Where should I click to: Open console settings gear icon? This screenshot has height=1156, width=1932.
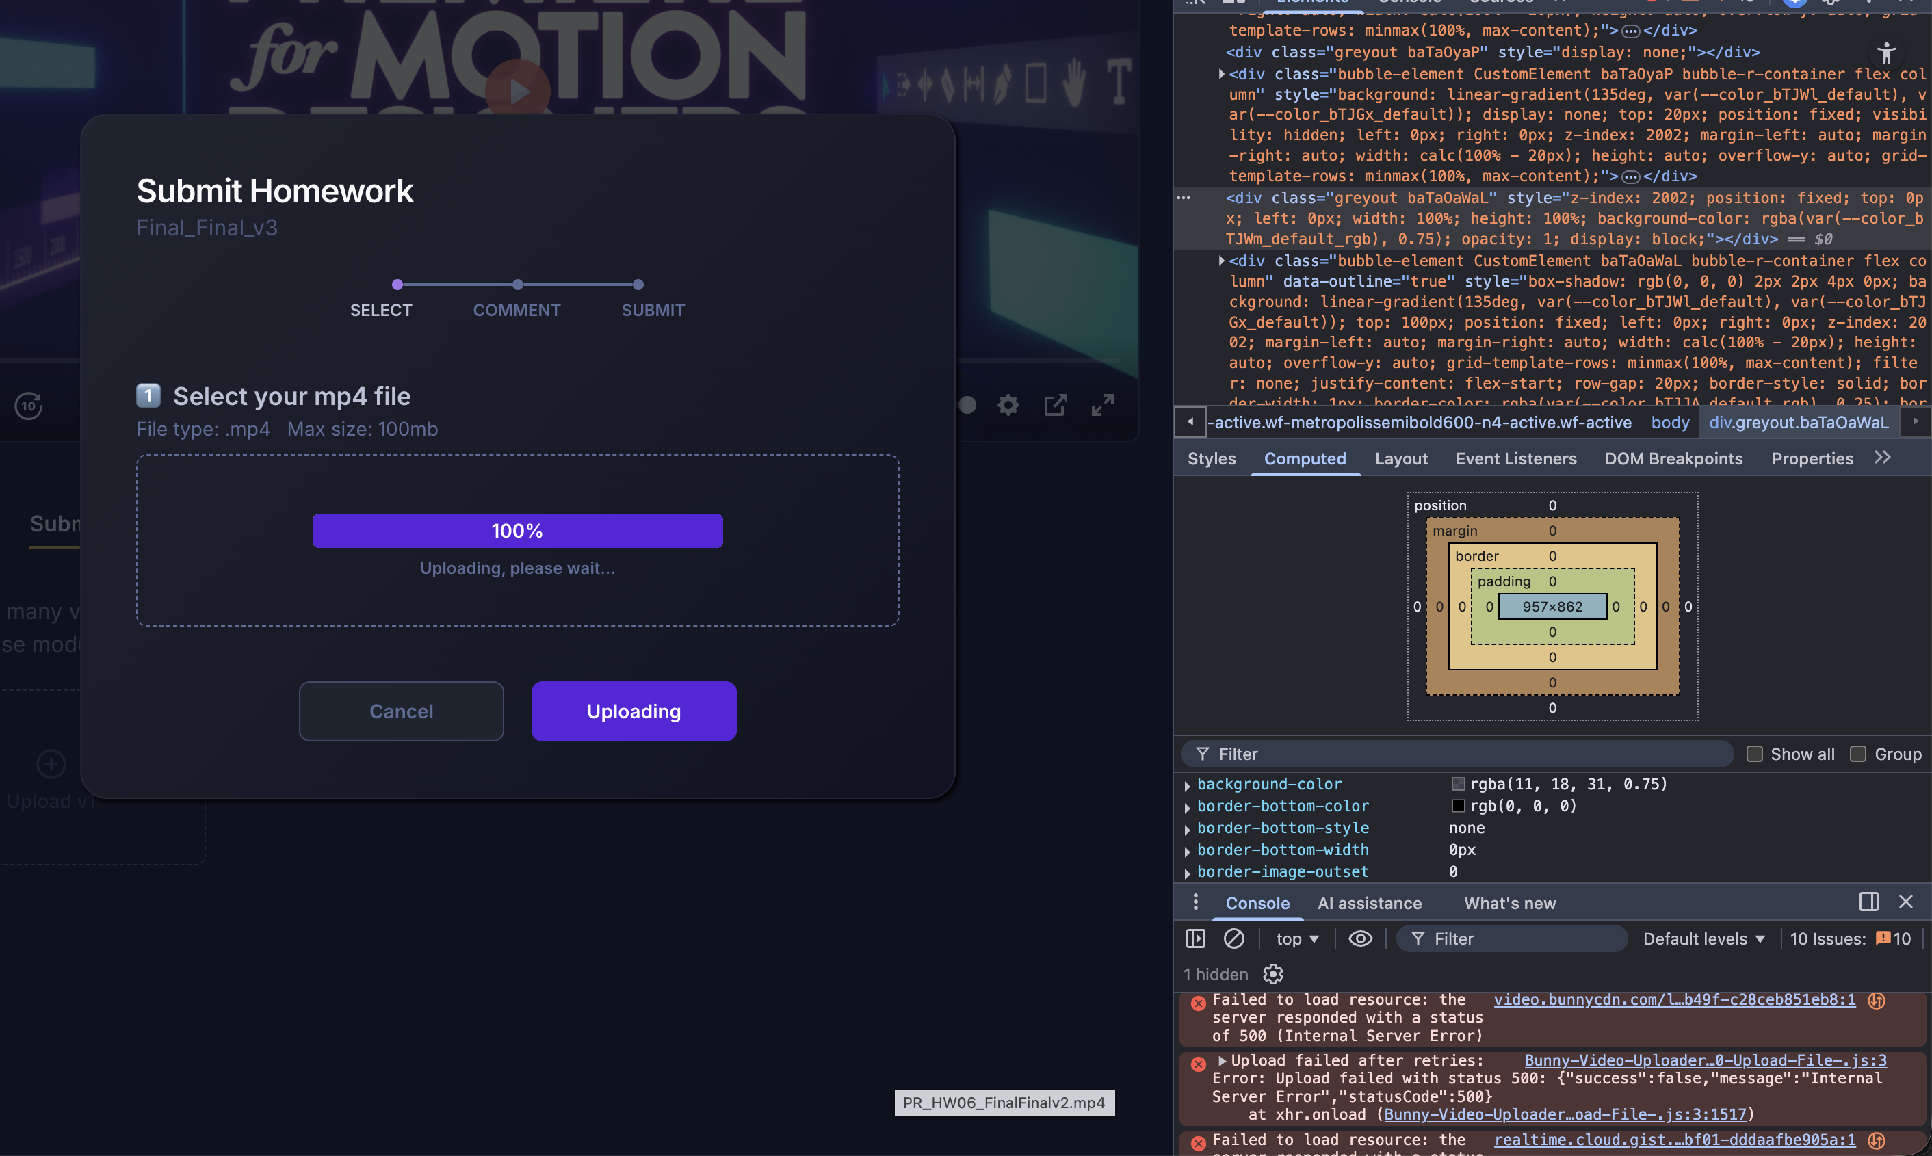tap(1272, 974)
